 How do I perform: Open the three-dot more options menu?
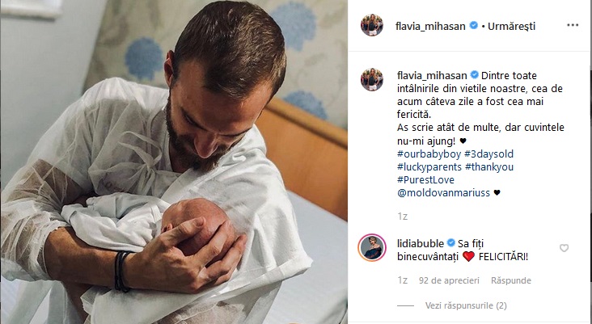[573, 25]
